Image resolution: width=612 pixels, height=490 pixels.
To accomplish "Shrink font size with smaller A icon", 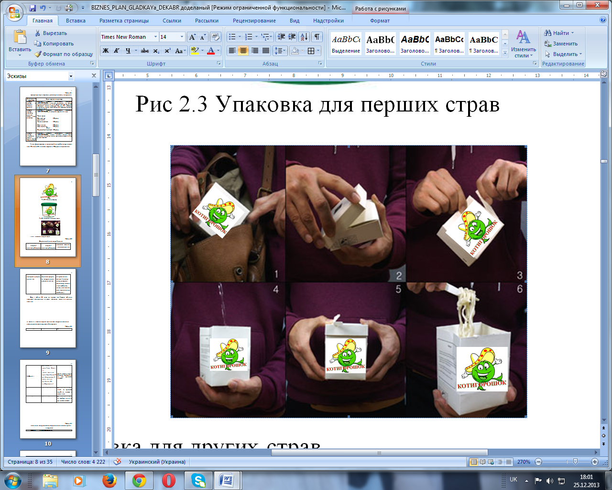I will [x=202, y=37].
